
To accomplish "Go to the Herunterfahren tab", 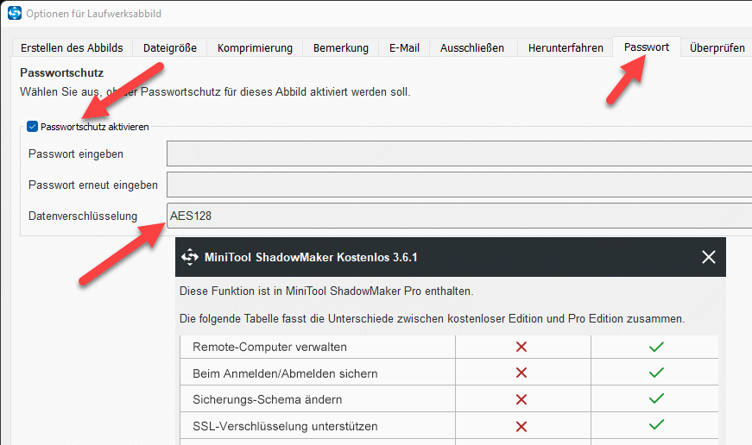I will [566, 48].
